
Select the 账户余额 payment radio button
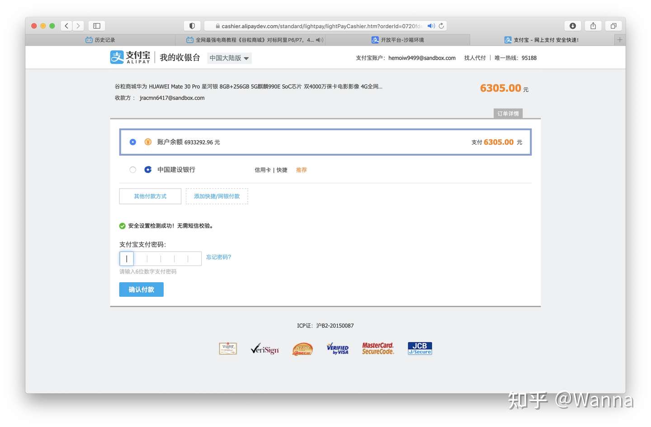(132, 142)
